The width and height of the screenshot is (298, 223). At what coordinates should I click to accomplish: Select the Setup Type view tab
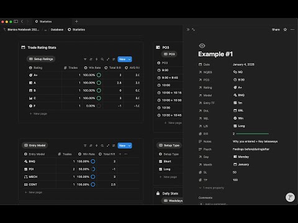click(x=169, y=146)
